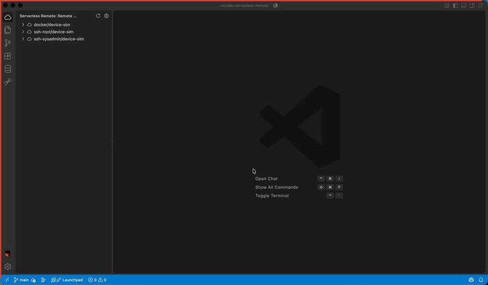Open Serverless Remote panel settings gear
488x285 pixels.
coord(106,16)
